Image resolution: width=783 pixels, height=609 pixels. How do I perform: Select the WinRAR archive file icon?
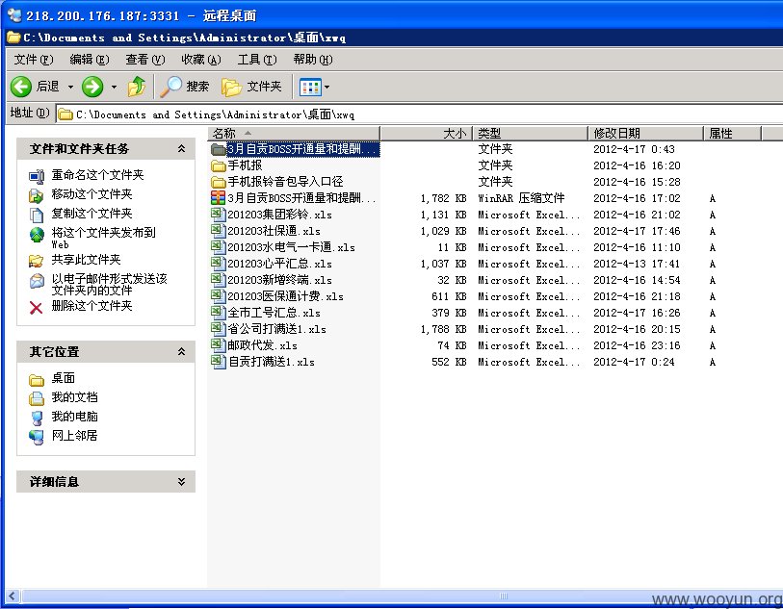point(219,198)
